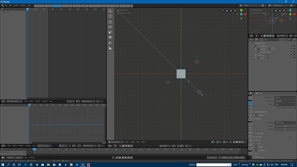Open the Render Engine dropdown

coord(285,97)
